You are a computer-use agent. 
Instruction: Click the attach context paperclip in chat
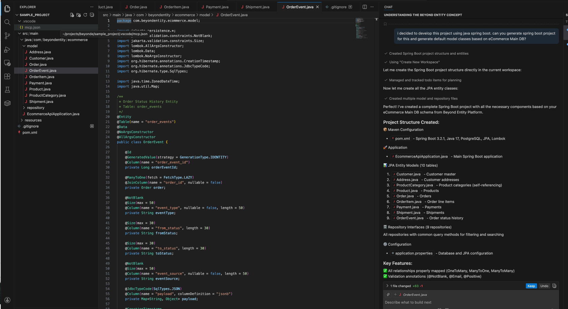click(x=388, y=294)
